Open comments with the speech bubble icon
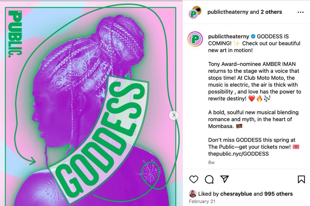This screenshot has width=310, height=206. (209, 179)
